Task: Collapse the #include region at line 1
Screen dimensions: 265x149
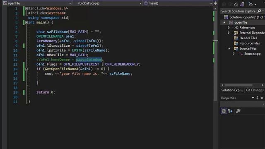Action: (26, 8)
